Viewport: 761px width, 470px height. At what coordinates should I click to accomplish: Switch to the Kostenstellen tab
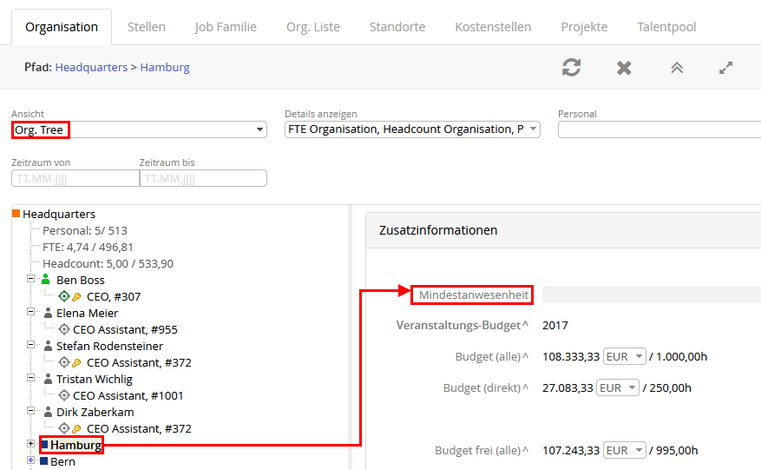pos(493,27)
